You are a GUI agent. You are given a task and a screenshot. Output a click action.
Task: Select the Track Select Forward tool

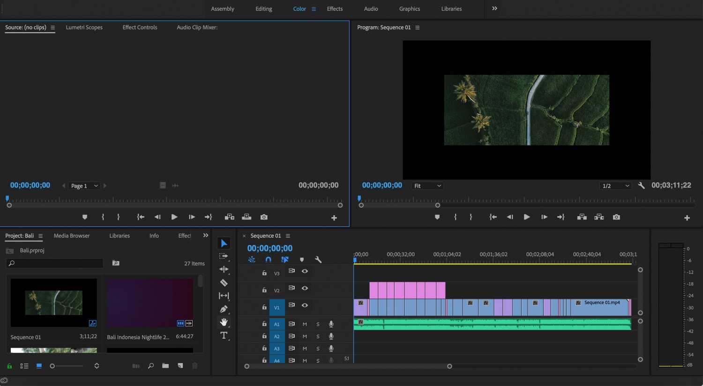click(224, 256)
